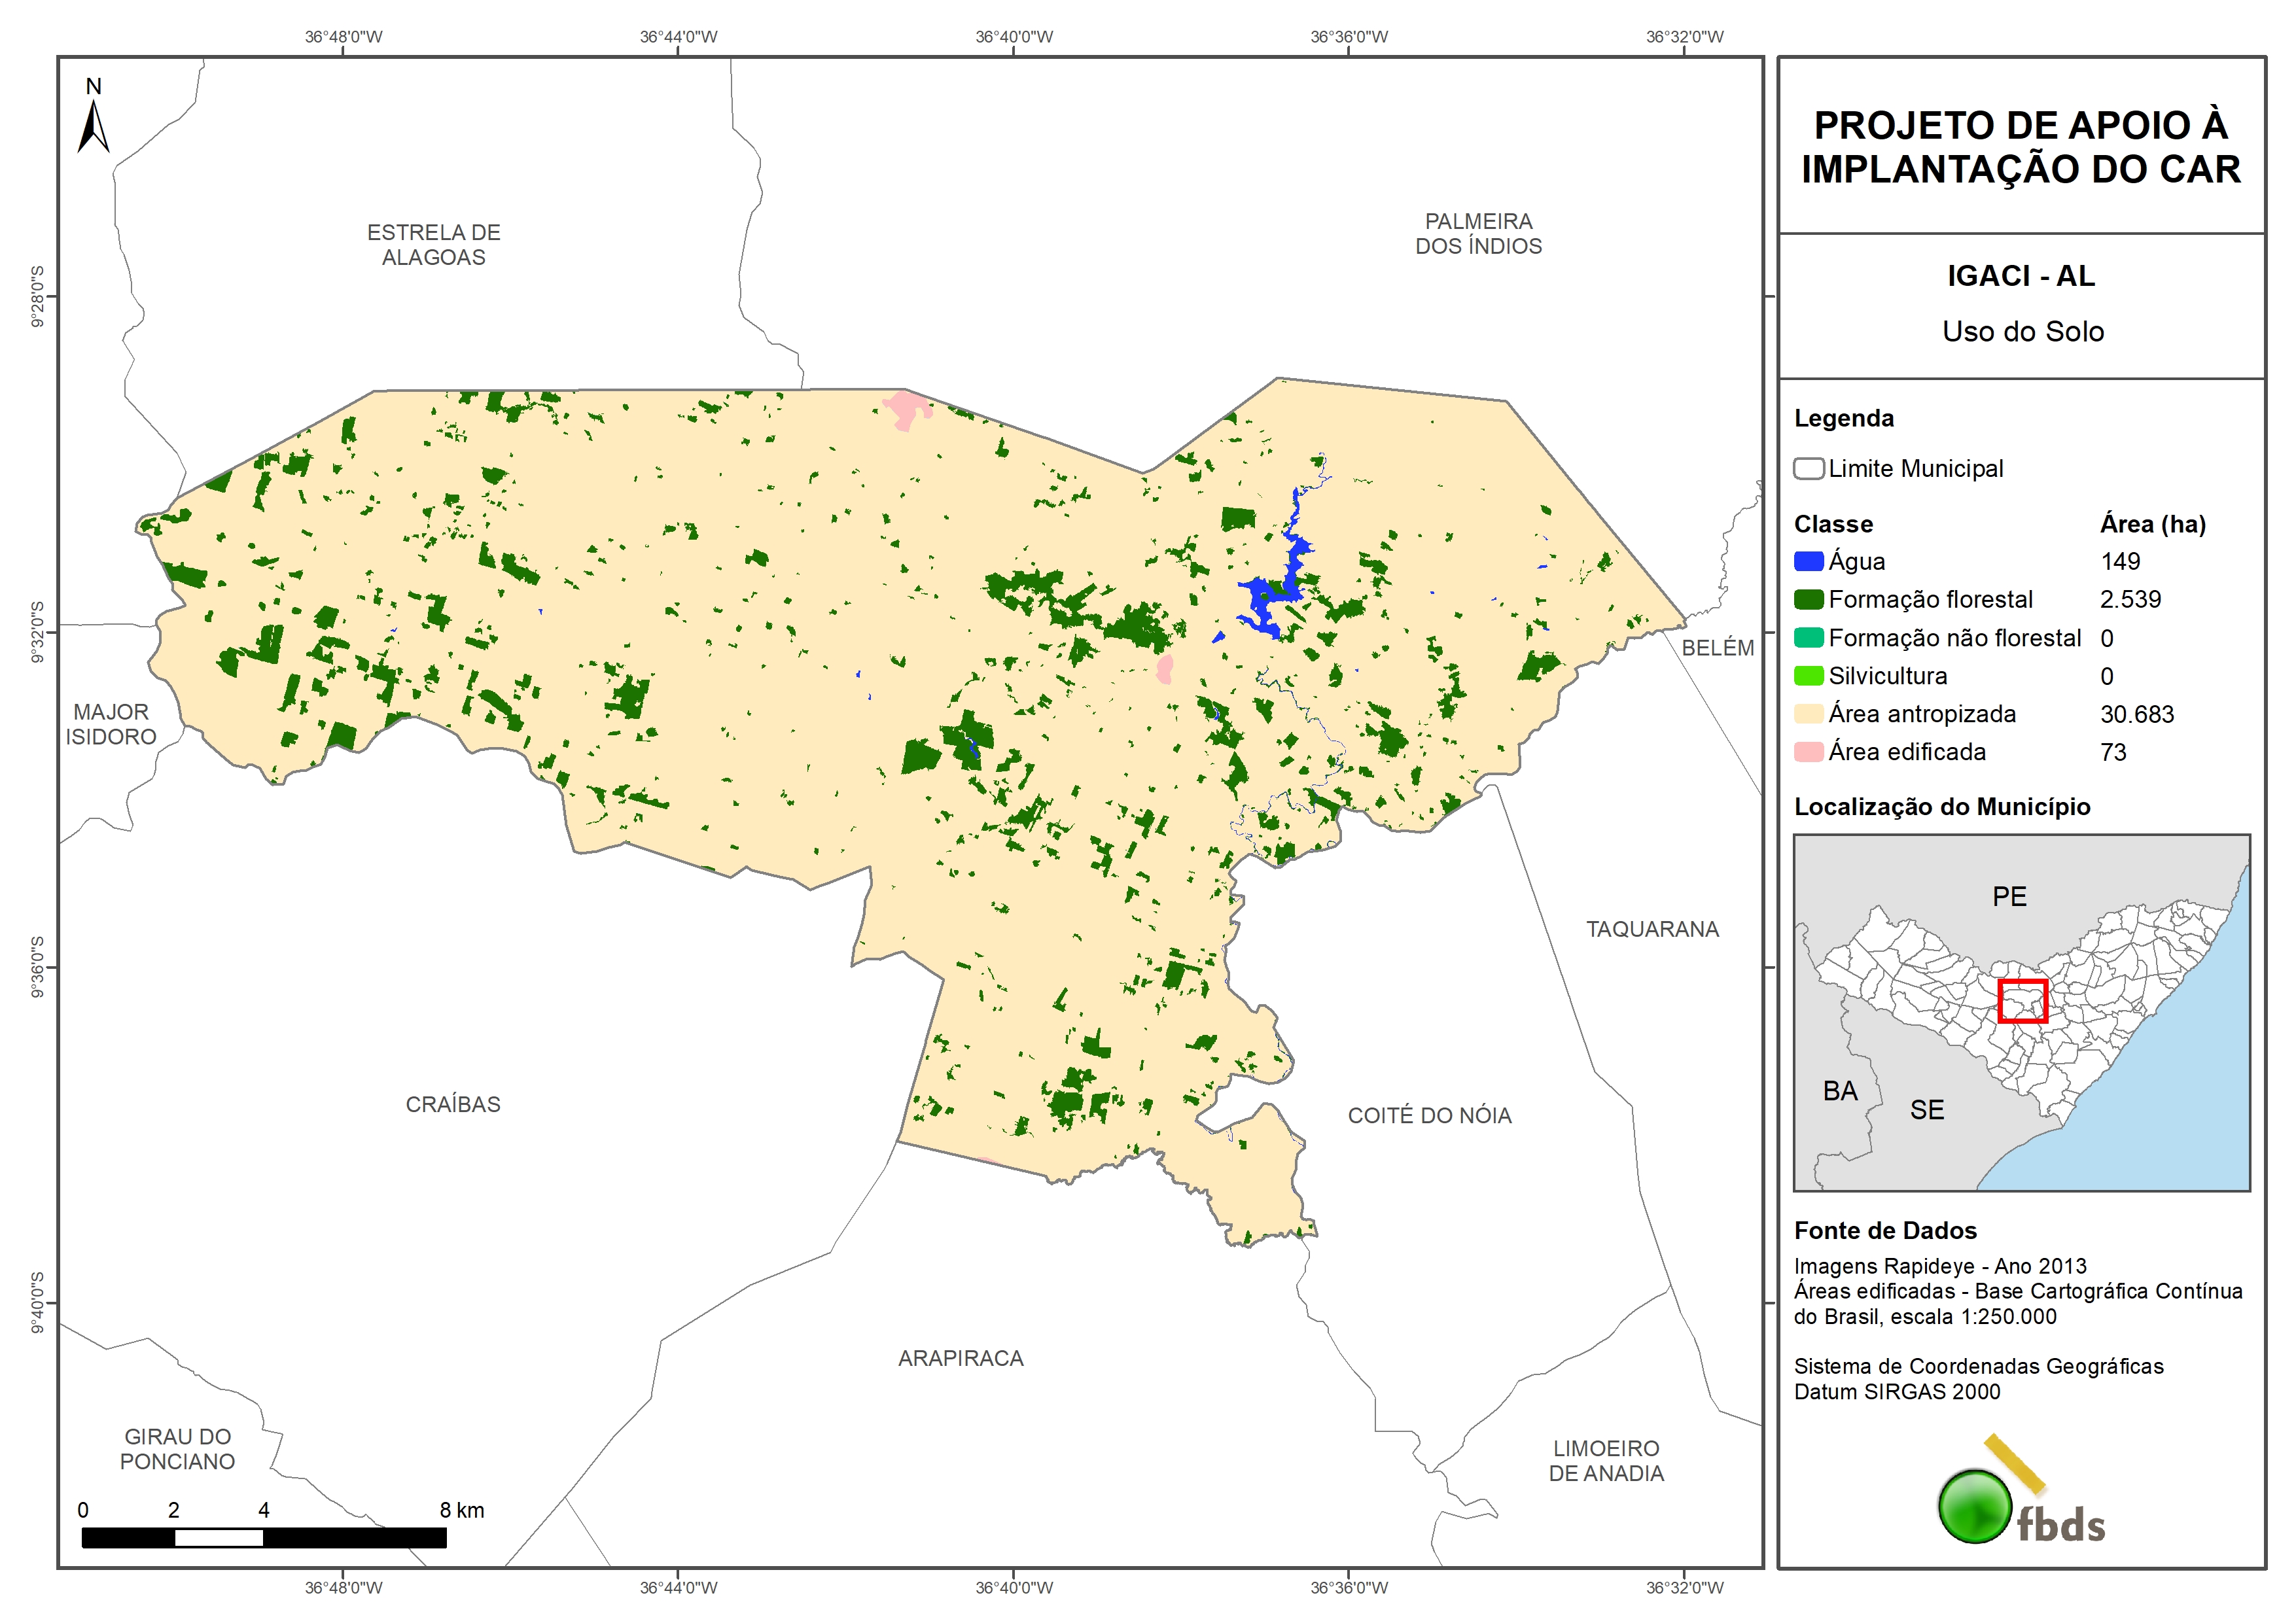Viewport: 2296px width, 1623px height.
Task: Click the scale bar graphic
Action: click(x=264, y=1538)
